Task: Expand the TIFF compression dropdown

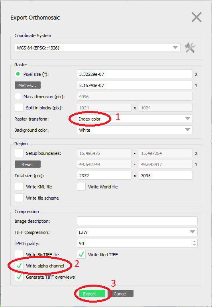Action: (137, 232)
